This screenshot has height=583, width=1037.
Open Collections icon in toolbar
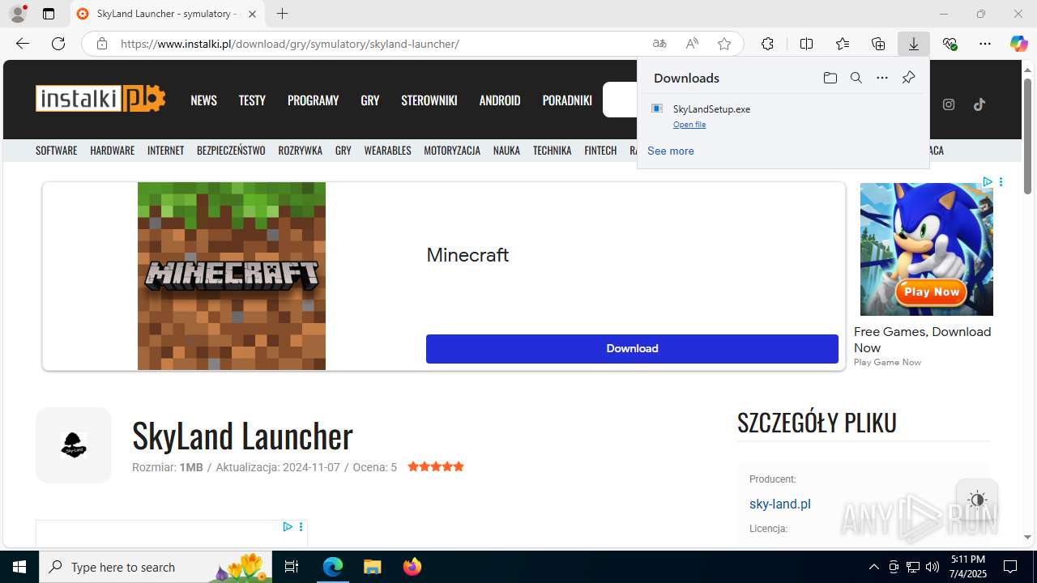878,44
